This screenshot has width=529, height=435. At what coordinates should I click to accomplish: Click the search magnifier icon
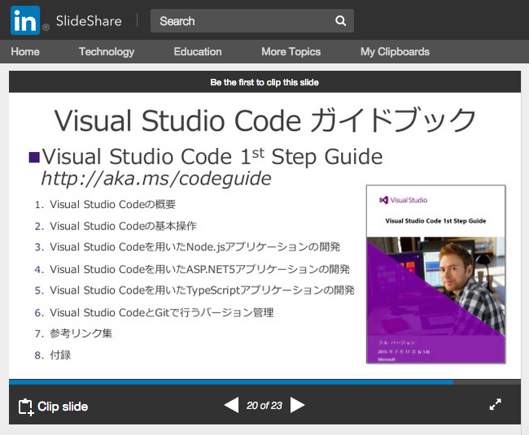coord(340,21)
